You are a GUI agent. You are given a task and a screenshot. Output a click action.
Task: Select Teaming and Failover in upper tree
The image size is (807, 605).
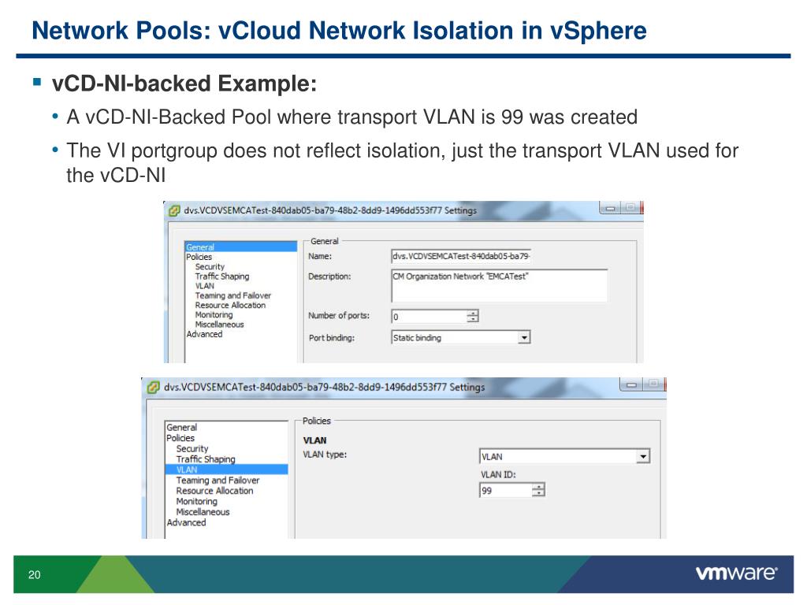coord(233,295)
